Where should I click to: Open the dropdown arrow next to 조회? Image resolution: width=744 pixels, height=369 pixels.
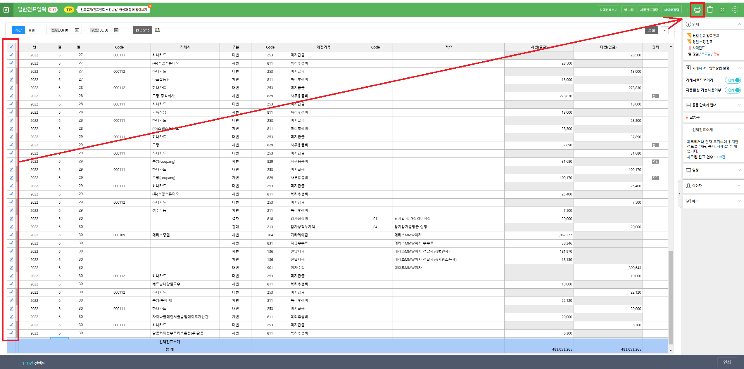point(664,30)
